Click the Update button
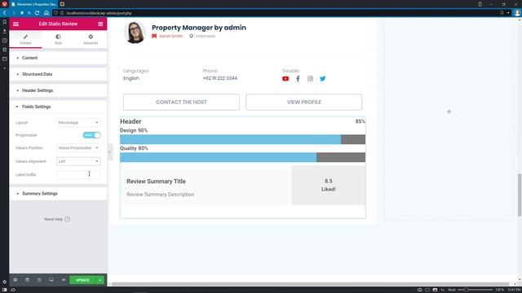 82,280
